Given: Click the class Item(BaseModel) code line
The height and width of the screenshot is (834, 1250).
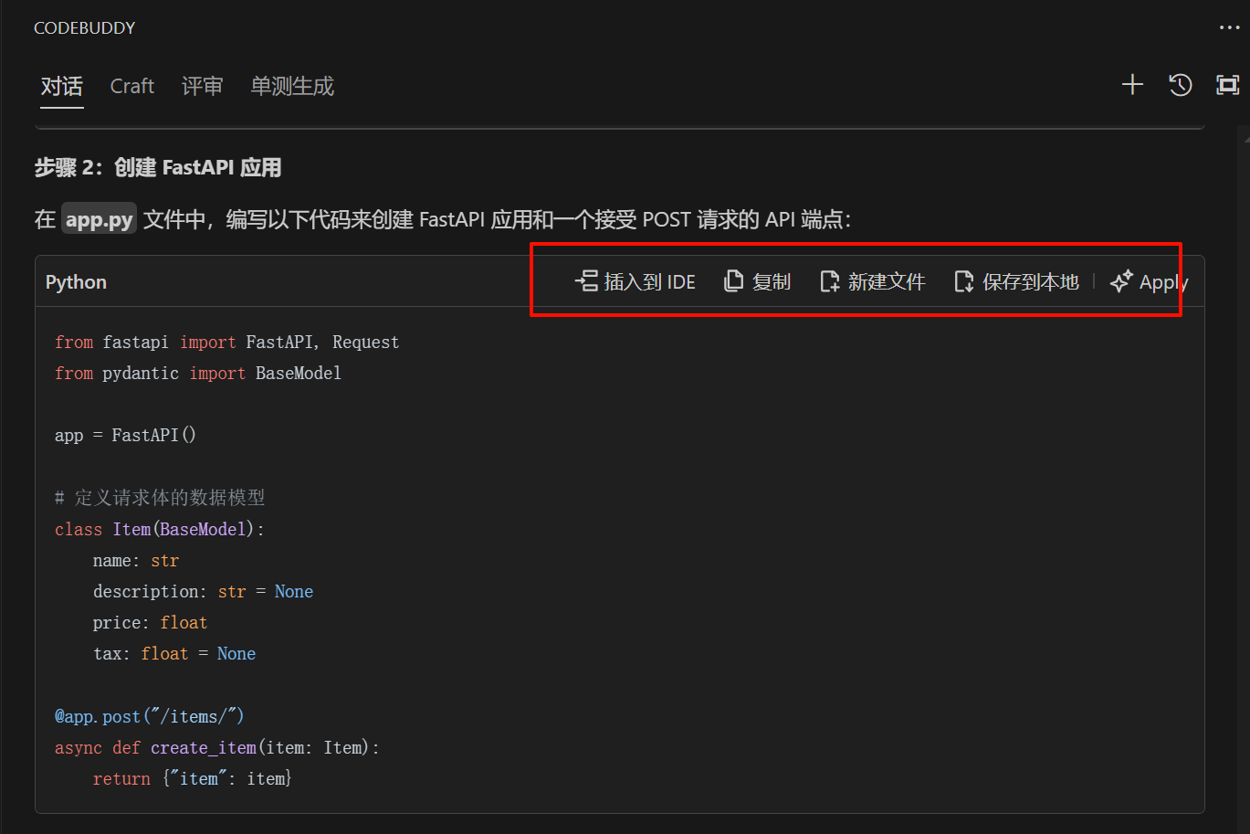Looking at the screenshot, I should [159, 529].
